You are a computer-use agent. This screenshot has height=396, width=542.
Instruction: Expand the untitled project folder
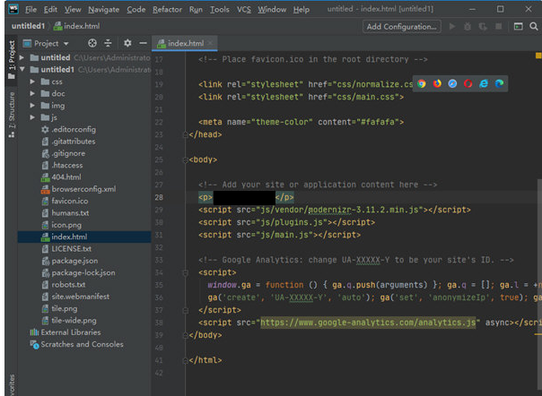(22, 57)
